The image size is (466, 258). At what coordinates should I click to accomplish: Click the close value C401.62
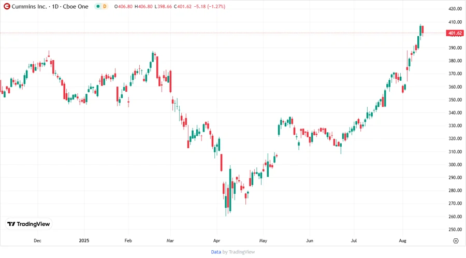183,7
